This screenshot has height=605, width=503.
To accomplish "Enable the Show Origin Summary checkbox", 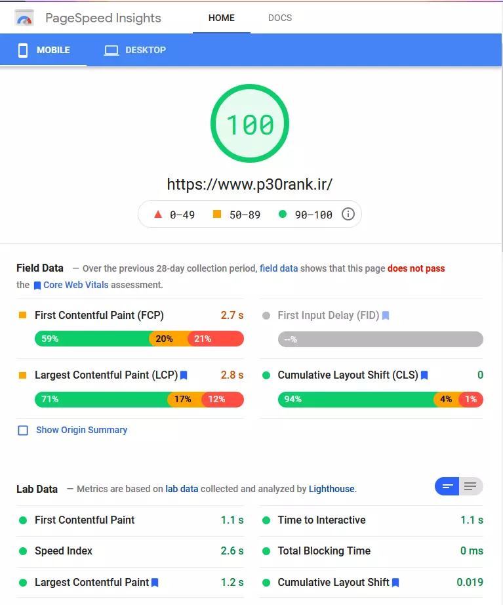I will point(23,430).
